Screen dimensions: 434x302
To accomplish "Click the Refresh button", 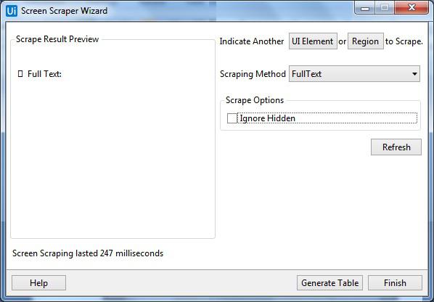I will click(396, 147).
